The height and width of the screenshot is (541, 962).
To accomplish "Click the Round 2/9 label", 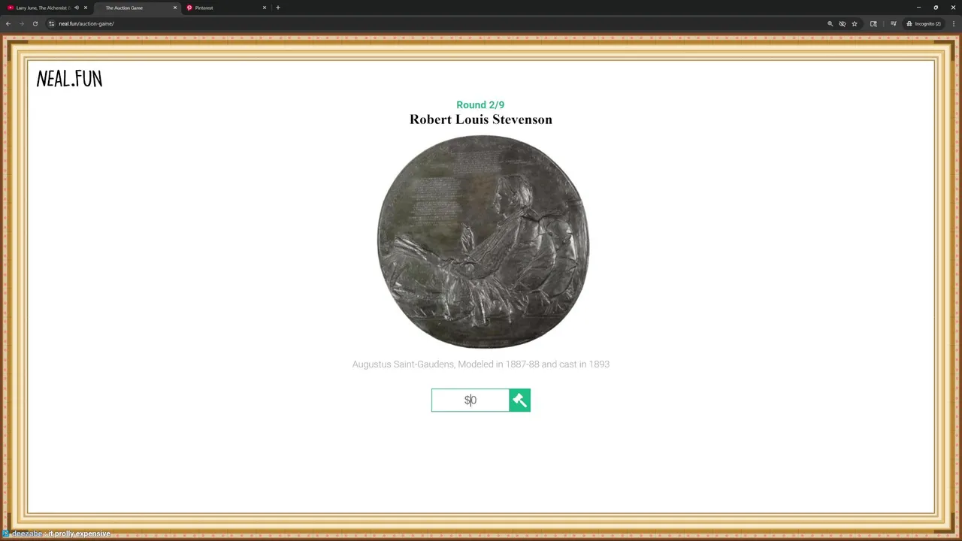I will [480, 105].
